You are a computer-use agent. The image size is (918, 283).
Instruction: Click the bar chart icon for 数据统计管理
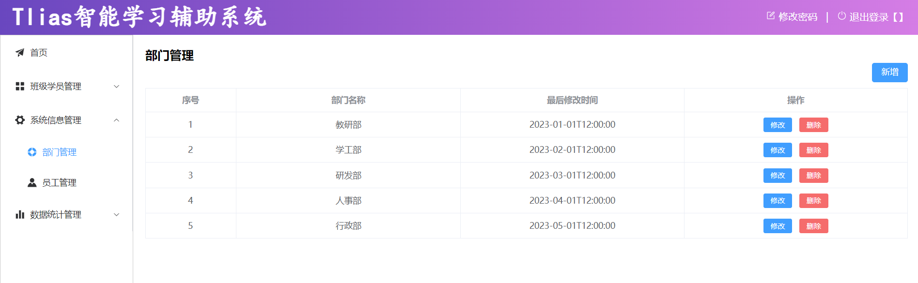(20, 214)
